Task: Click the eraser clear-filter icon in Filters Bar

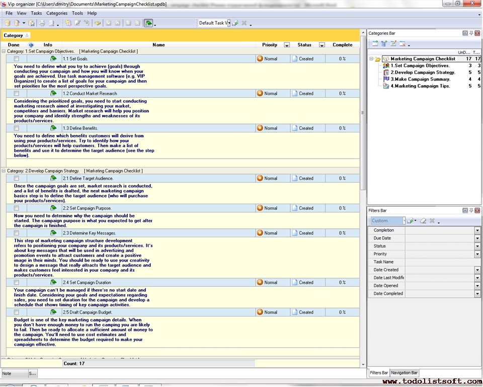Action: pyautogui.click(x=423, y=221)
